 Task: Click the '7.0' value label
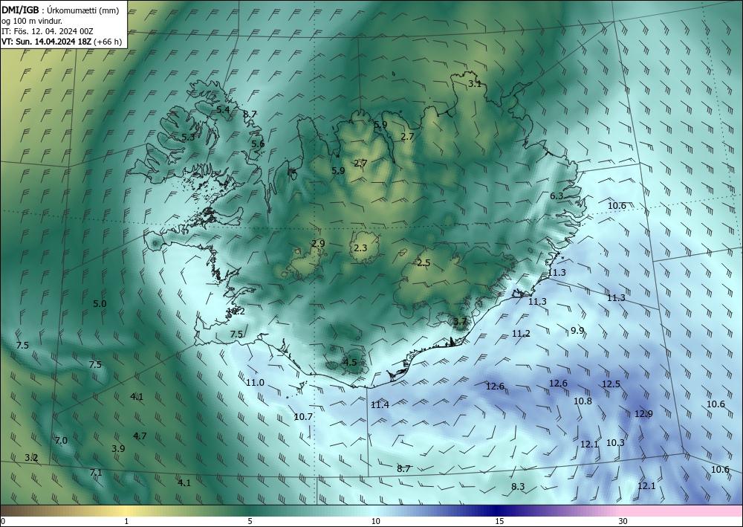click(x=61, y=440)
